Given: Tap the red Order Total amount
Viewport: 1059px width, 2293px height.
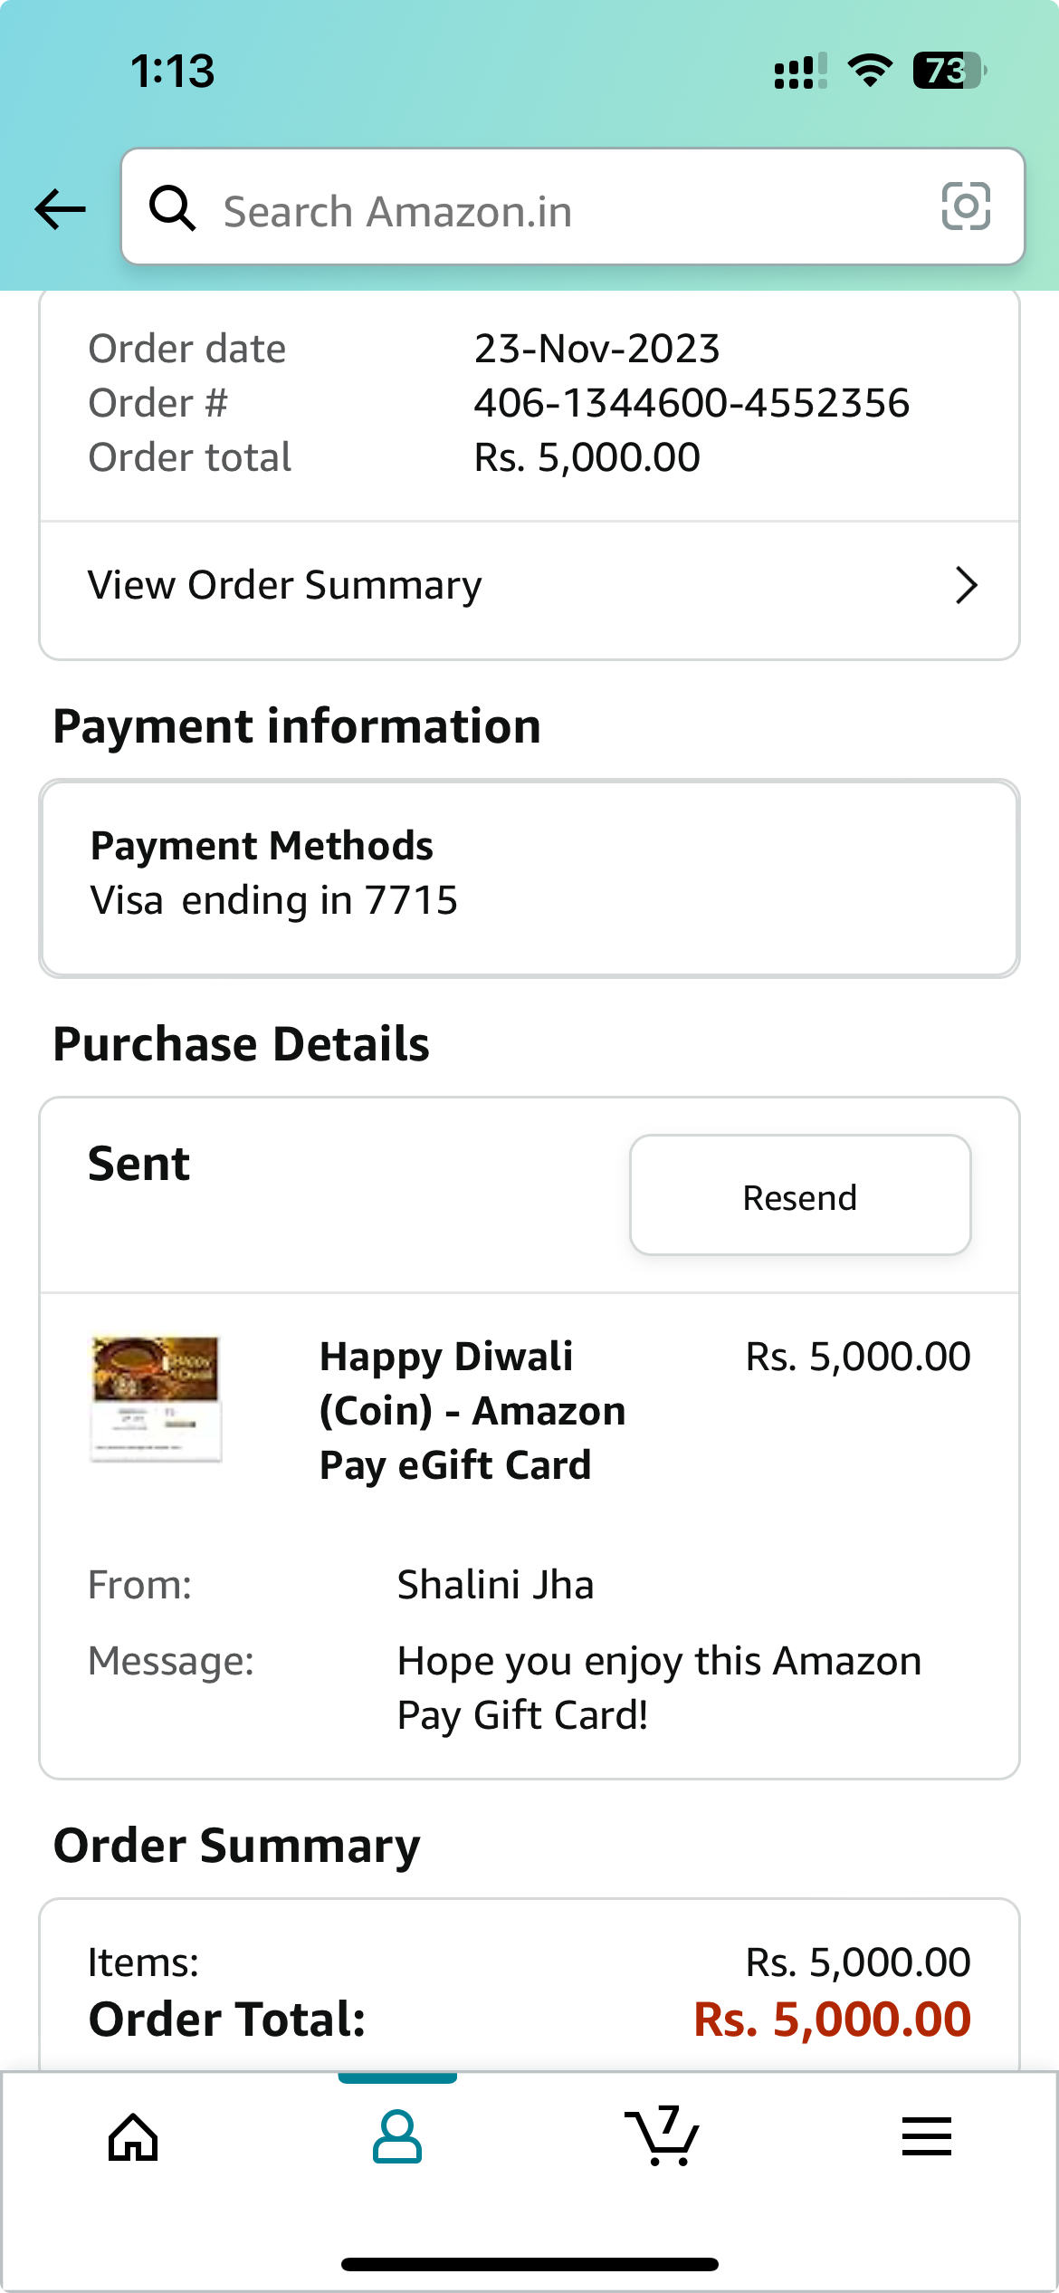Looking at the screenshot, I should (832, 2020).
